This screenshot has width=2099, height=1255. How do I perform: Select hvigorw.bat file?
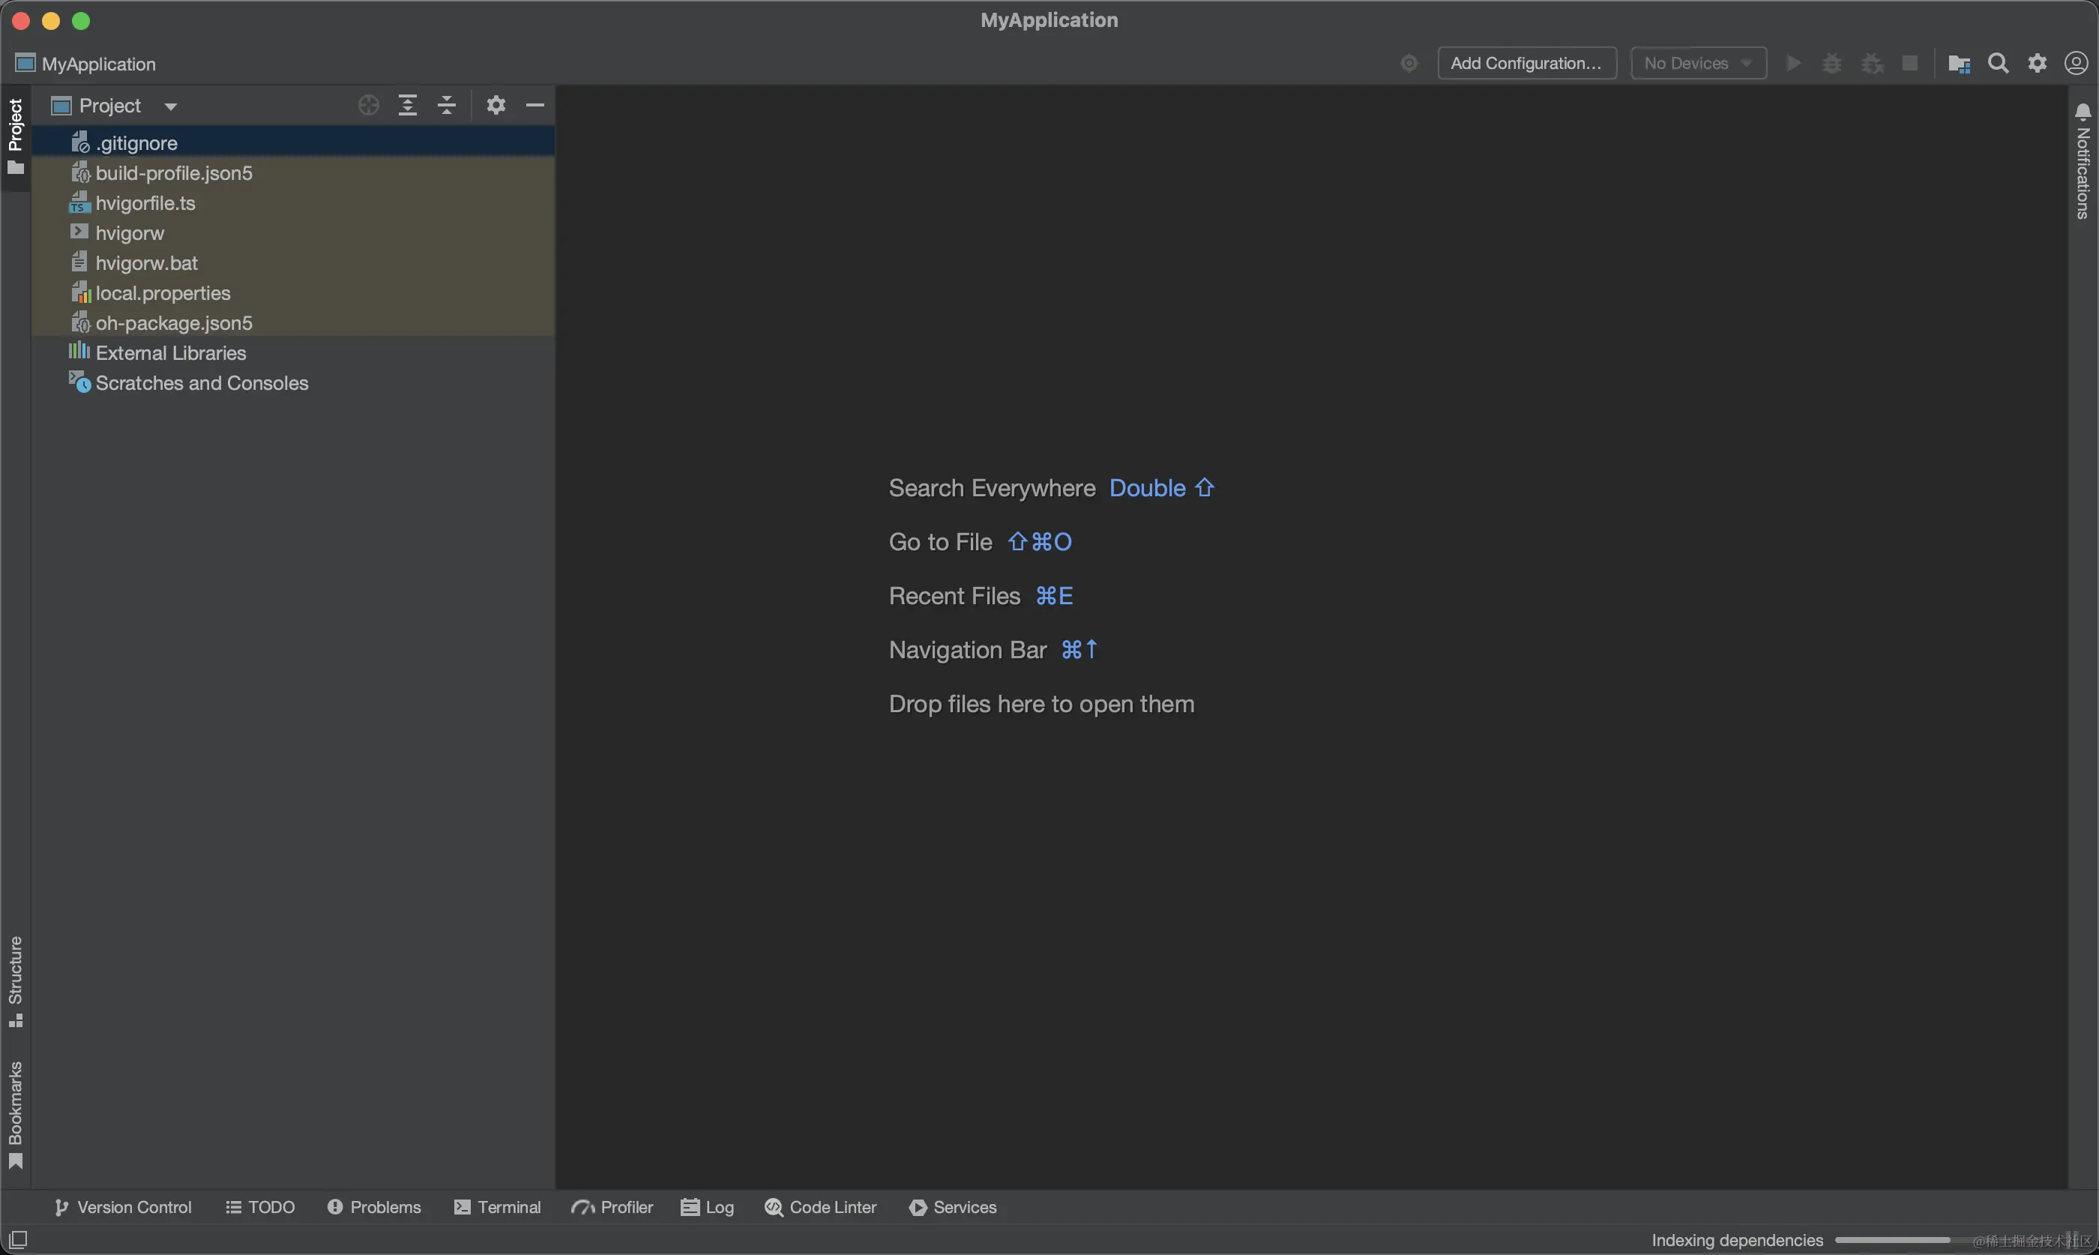pos(292,263)
